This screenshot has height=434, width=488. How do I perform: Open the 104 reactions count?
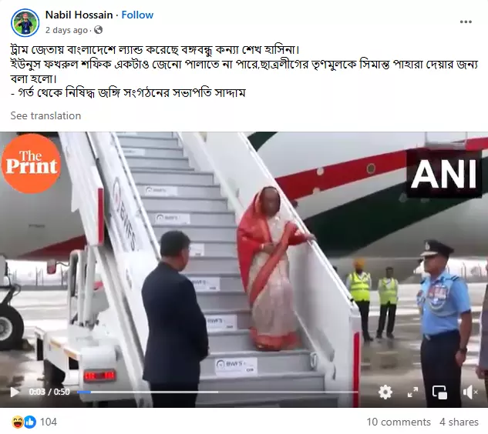(49, 422)
